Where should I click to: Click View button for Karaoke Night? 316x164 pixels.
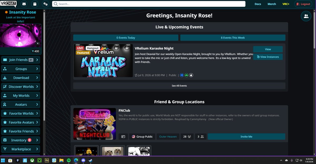pos(268,49)
